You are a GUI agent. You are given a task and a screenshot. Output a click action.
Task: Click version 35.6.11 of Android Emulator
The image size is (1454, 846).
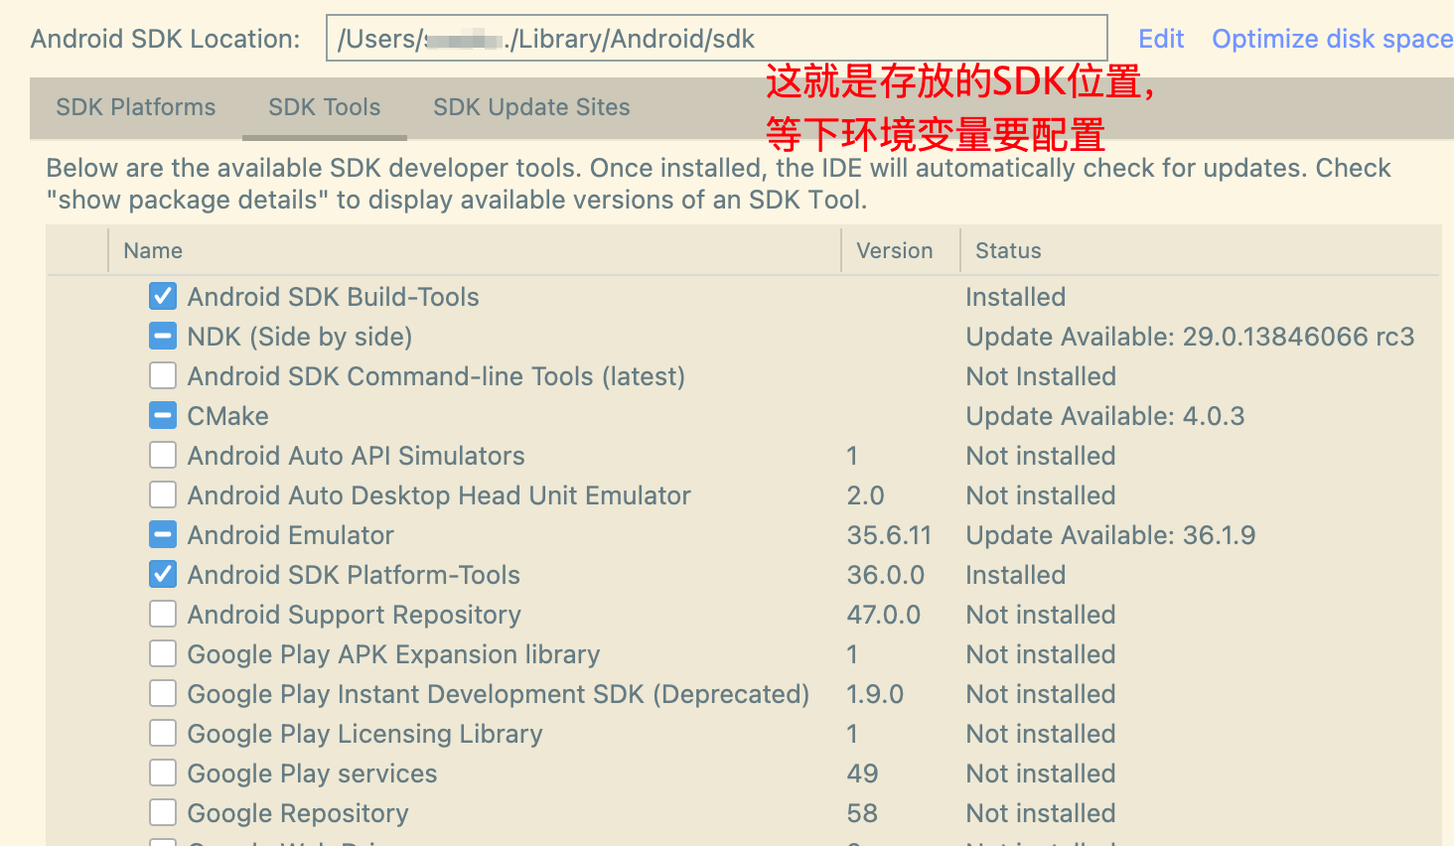889,535
